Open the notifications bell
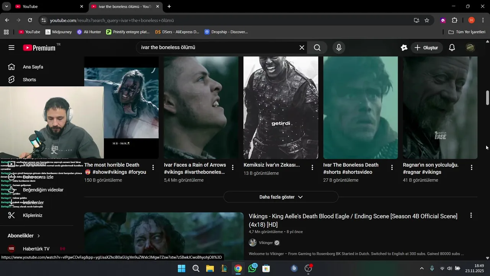Viewport: 490px width, 276px height. coord(452,48)
